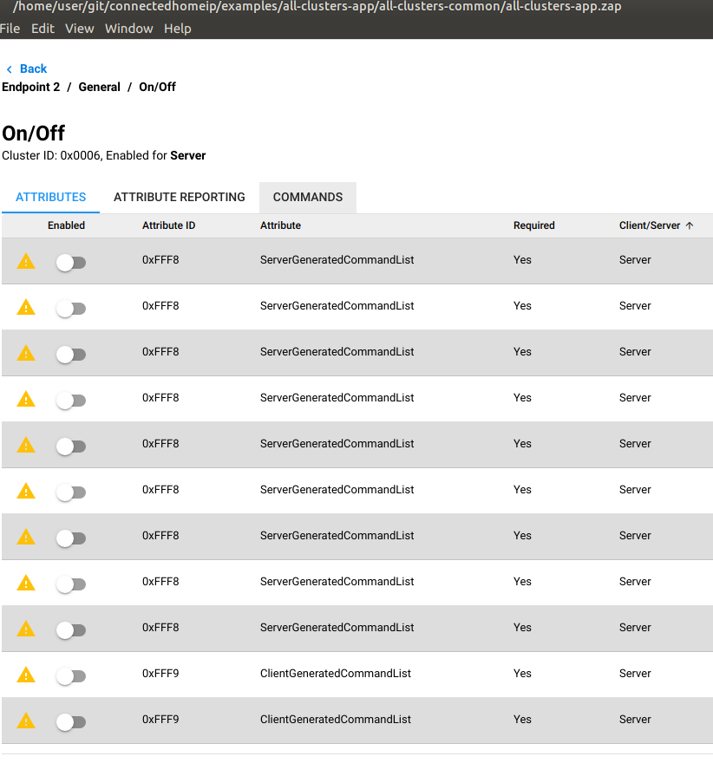Click the warning icon on the fifth attribute row

pos(25,445)
